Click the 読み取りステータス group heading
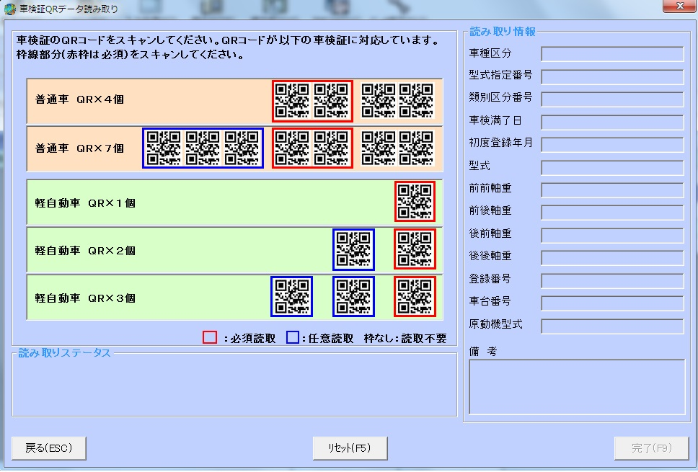698x472 pixels. [x=64, y=353]
